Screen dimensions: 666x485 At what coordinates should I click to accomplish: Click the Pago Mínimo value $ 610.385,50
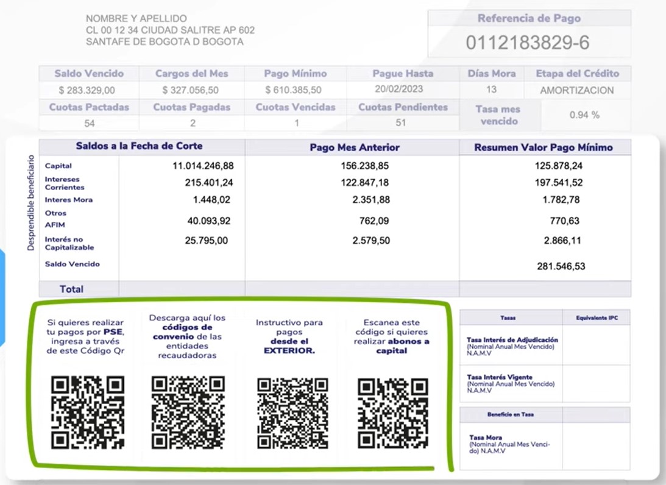[x=293, y=90]
